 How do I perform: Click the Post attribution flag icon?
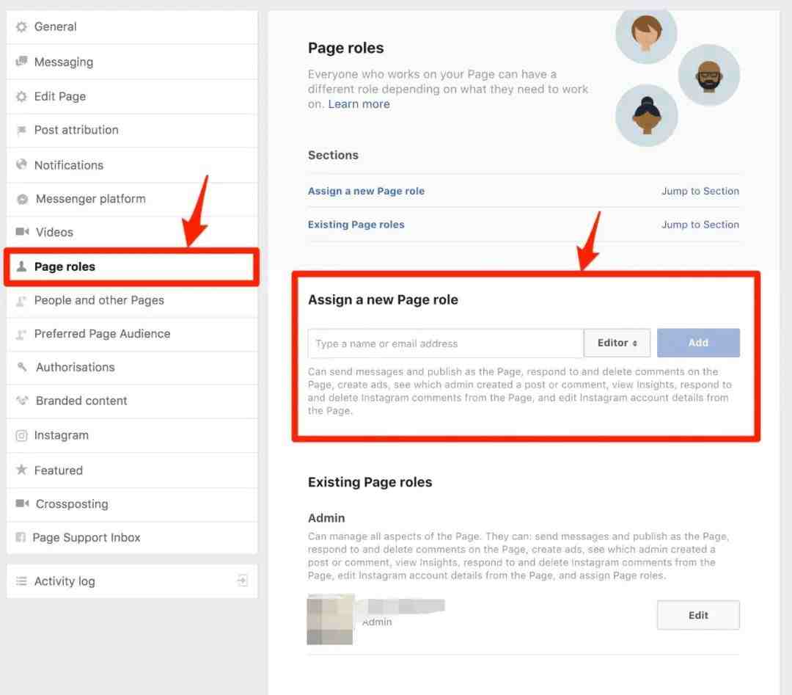click(21, 131)
